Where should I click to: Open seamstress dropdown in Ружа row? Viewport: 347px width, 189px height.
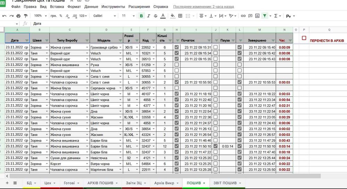click(x=47, y=65)
